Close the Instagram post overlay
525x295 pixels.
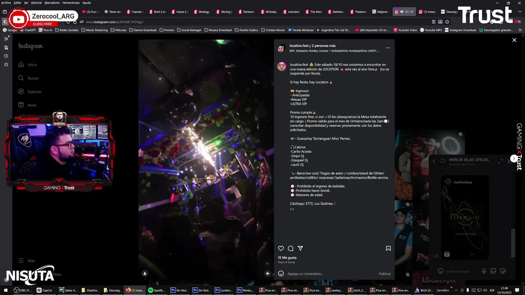tap(514, 40)
